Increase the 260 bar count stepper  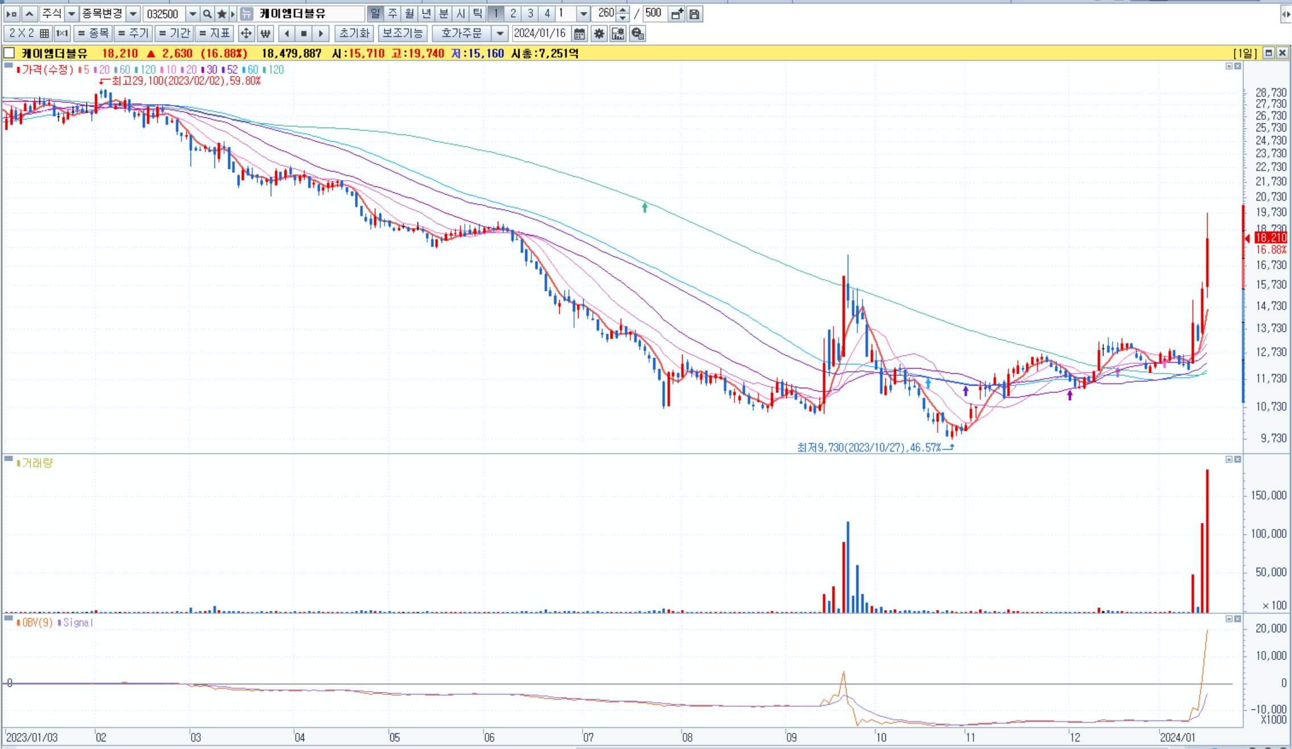tap(623, 10)
